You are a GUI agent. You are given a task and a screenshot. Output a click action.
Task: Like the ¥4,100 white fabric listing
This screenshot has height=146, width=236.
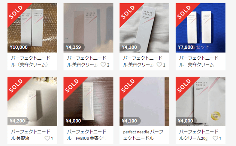(159, 65)
